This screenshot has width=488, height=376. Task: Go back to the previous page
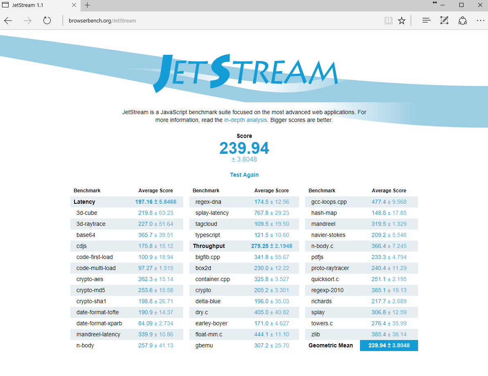[8, 20]
